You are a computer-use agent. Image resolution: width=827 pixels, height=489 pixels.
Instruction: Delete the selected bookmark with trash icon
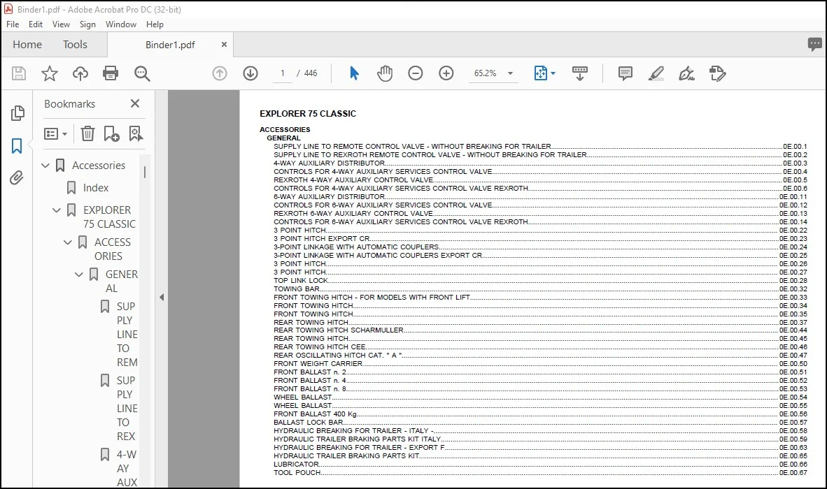87,133
